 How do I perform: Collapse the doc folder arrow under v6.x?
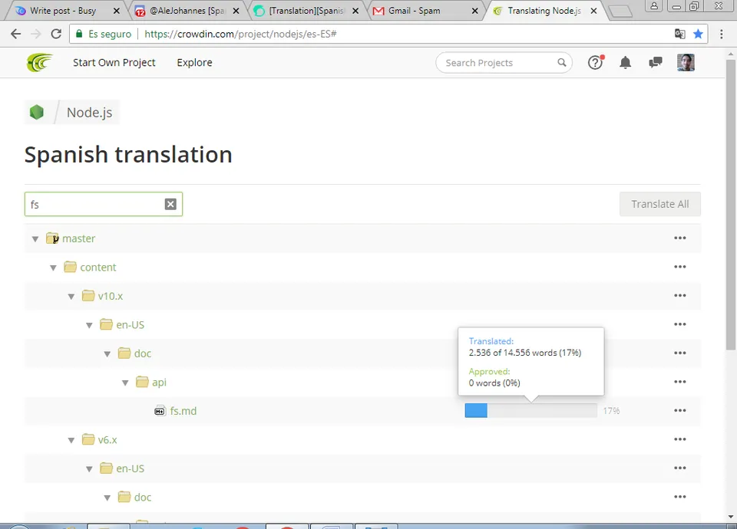click(x=107, y=498)
